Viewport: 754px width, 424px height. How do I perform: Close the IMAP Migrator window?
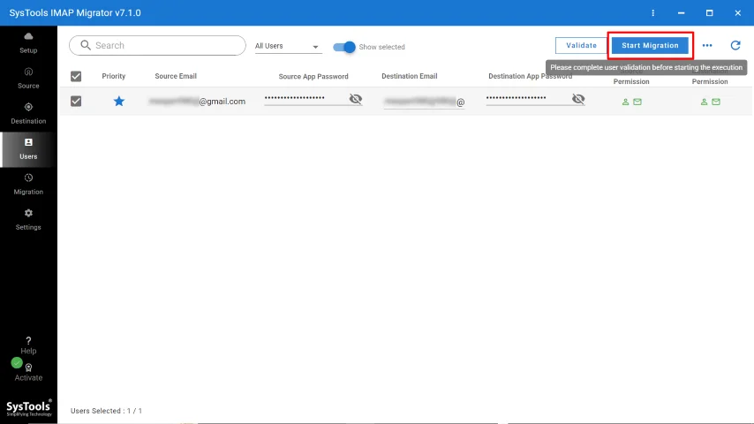737,13
